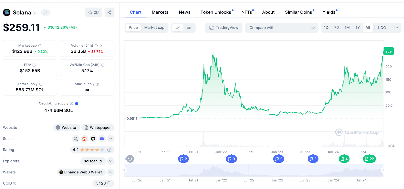Grab the right range slider handle
Viewport: 404px width, 189px height.
click(x=383, y=170)
